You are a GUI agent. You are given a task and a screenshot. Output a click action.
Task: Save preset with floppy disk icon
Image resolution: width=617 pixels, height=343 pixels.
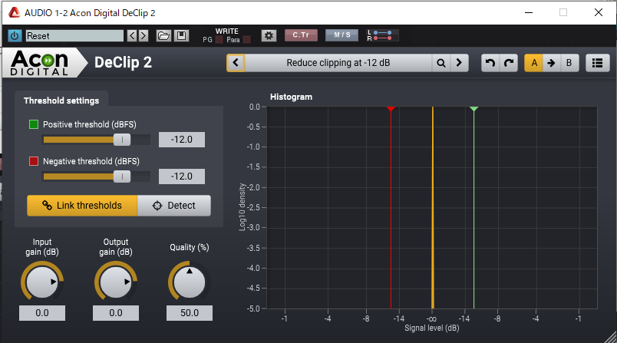point(181,36)
